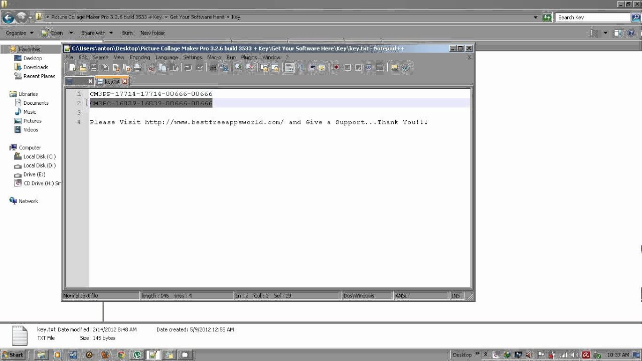The image size is (642, 361).
Task: Click the Explorer address bar refresh button
Action: click(547, 17)
